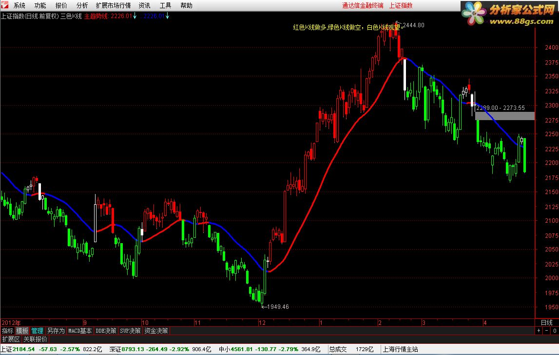Click the 2444.80 high price label
The width and height of the screenshot is (559, 355).
click(x=413, y=25)
